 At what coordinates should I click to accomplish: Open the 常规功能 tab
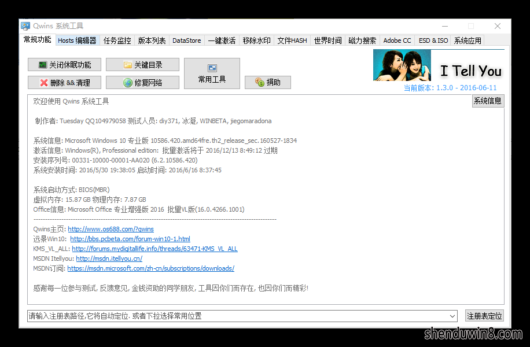click(x=37, y=40)
